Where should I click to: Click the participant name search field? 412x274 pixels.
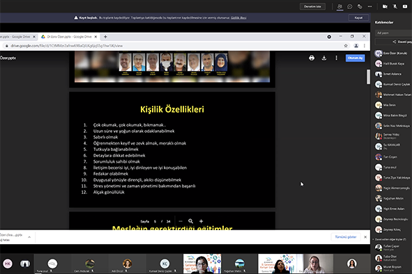(x=393, y=33)
